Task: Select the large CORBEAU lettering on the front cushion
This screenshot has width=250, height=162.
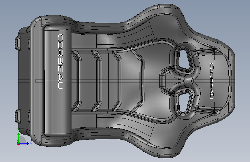Action: [60, 61]
